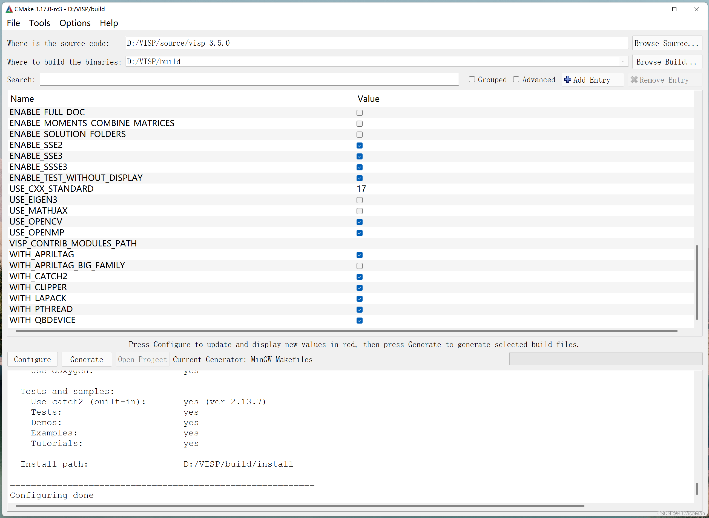Uncheck the USE_OPENCV option
The image size is (709, 518).
coord(360,222)
